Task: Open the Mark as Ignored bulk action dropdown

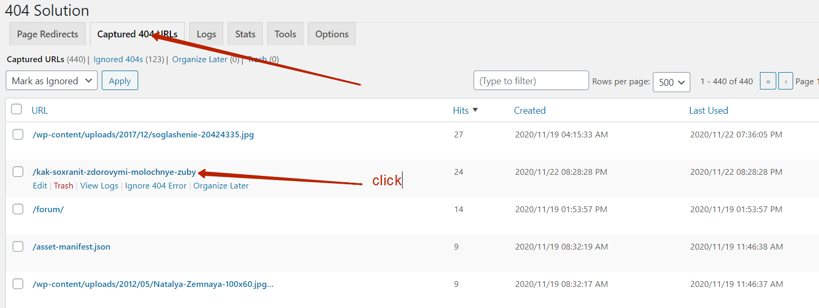Action: pos(52,81)
